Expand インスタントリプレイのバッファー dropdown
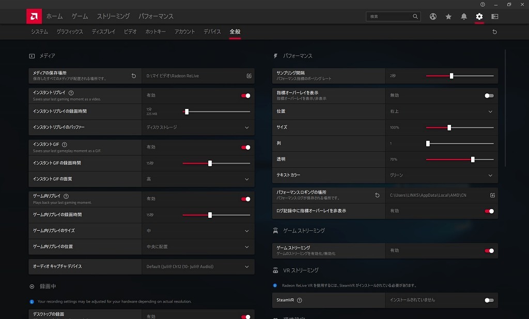The height and width of the screenshot is (319, 529). click(x=246, y=127)
